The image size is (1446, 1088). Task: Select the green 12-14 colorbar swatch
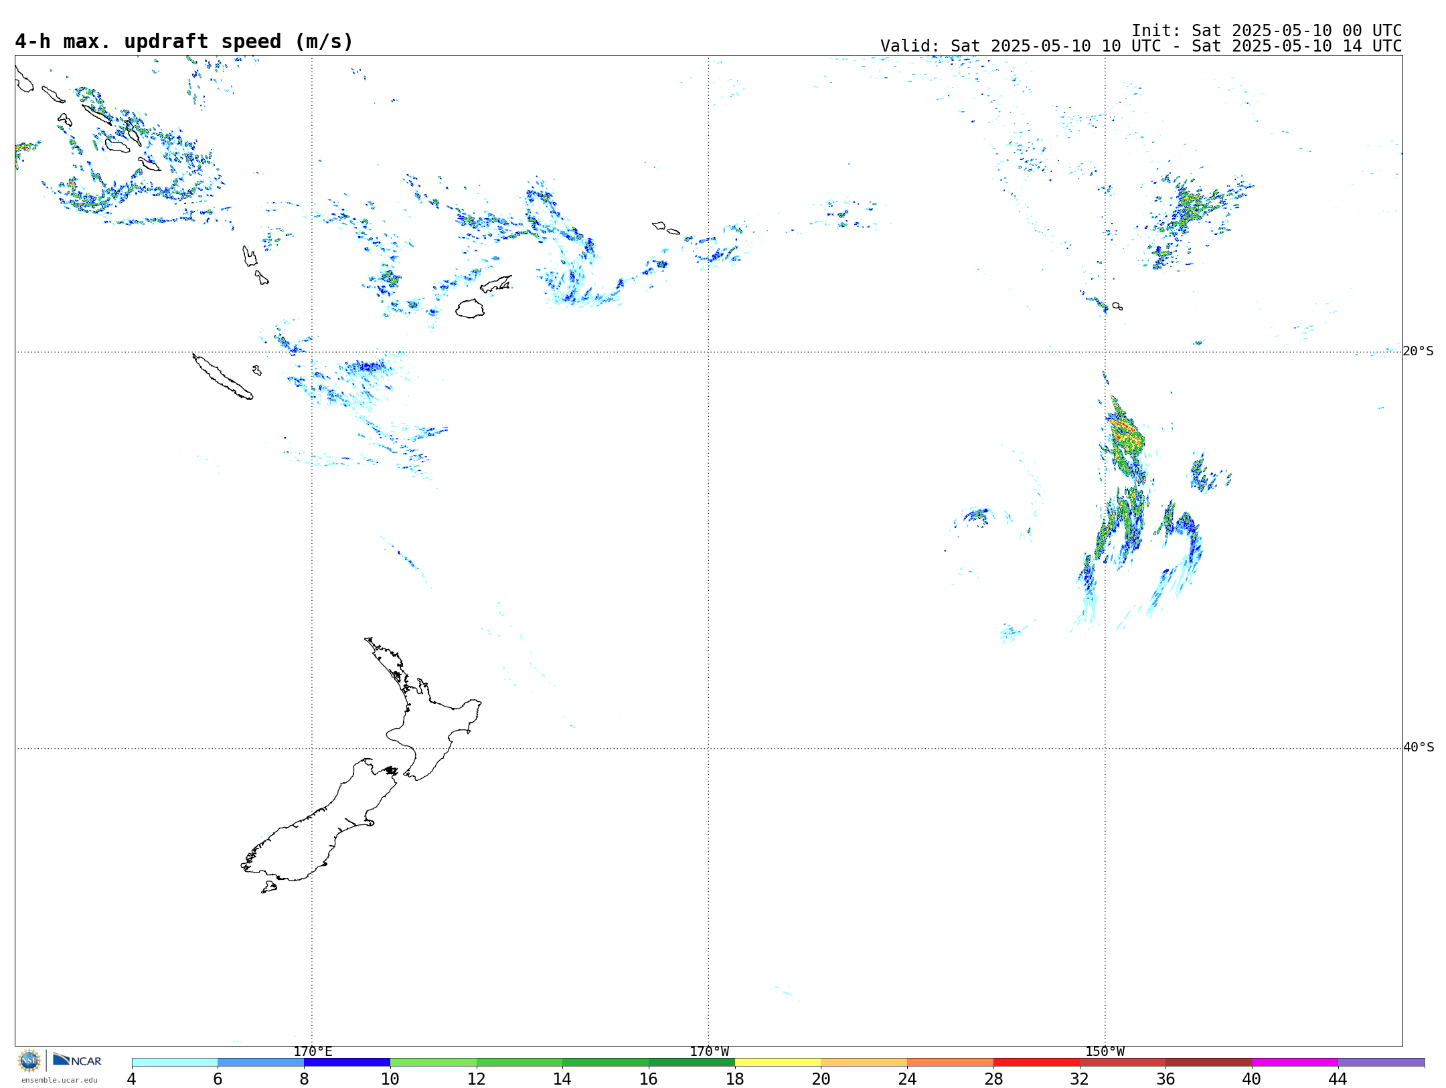coord(519,1063)
